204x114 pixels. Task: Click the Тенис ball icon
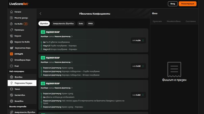tap(11, 89)
